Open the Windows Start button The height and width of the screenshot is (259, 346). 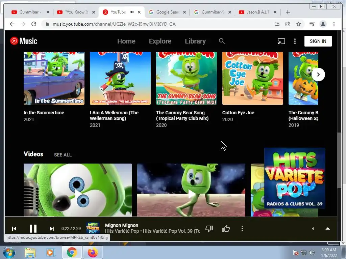point(9,252)
